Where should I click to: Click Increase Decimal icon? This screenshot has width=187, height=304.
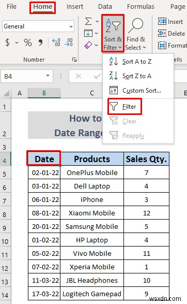coord(56,42)
